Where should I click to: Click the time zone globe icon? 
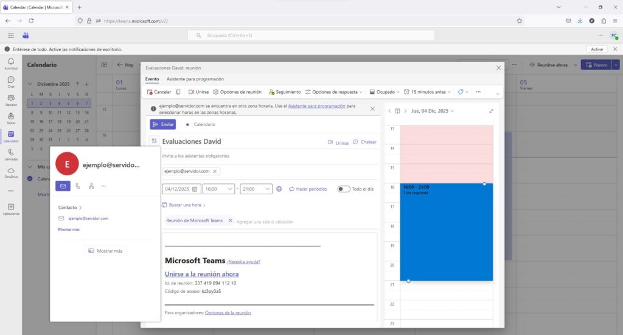(x=279, y=189)
